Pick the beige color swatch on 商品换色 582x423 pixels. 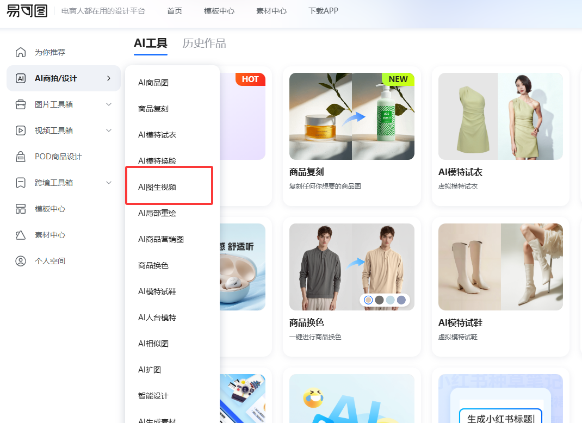point(368,300)
